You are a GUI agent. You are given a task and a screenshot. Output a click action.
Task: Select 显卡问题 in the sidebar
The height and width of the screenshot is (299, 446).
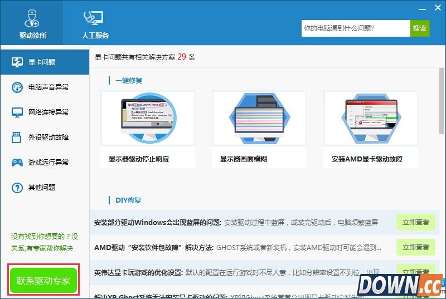click(x=45, y=62)
